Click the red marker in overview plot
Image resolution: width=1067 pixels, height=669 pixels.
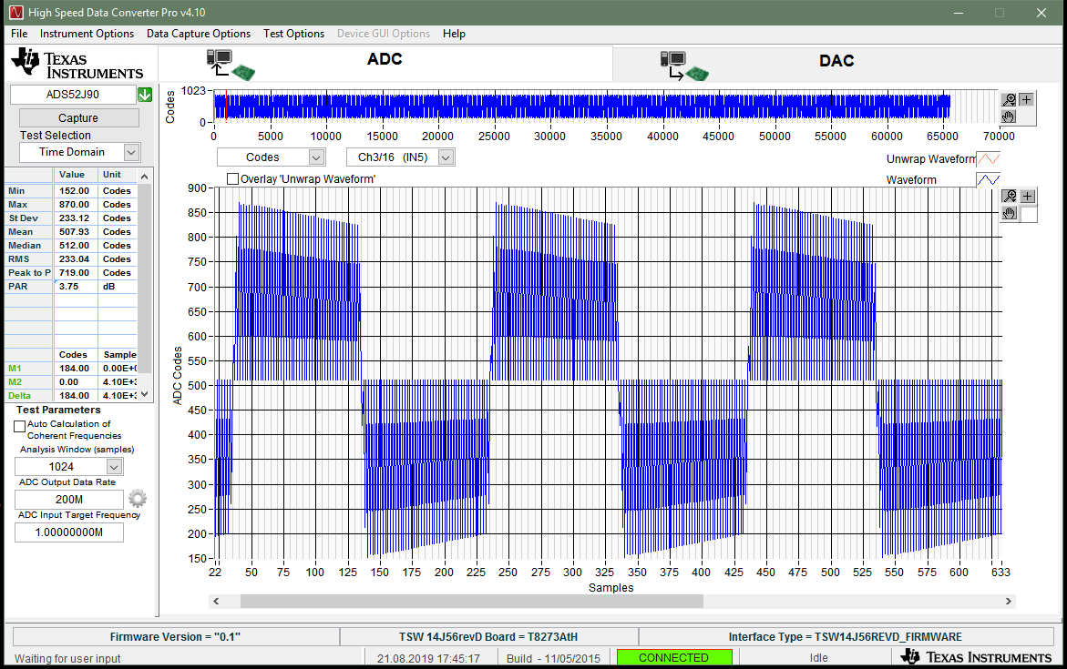pos(226,106)
